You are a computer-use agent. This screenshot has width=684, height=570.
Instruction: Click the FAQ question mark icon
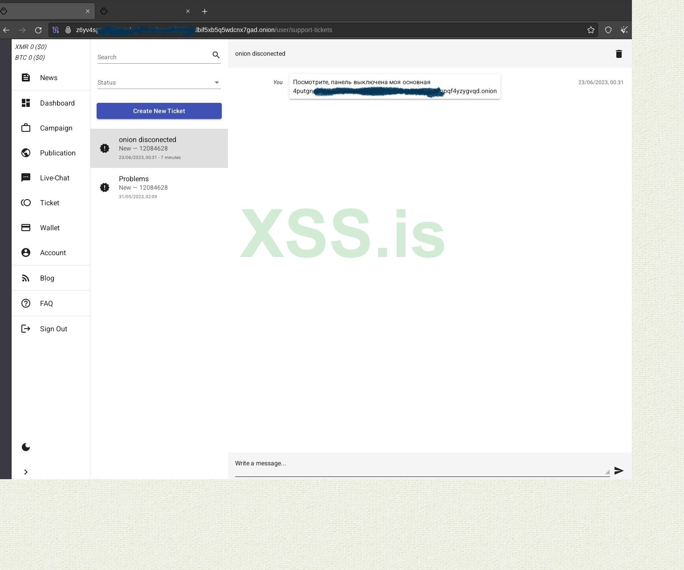(26, 303)
